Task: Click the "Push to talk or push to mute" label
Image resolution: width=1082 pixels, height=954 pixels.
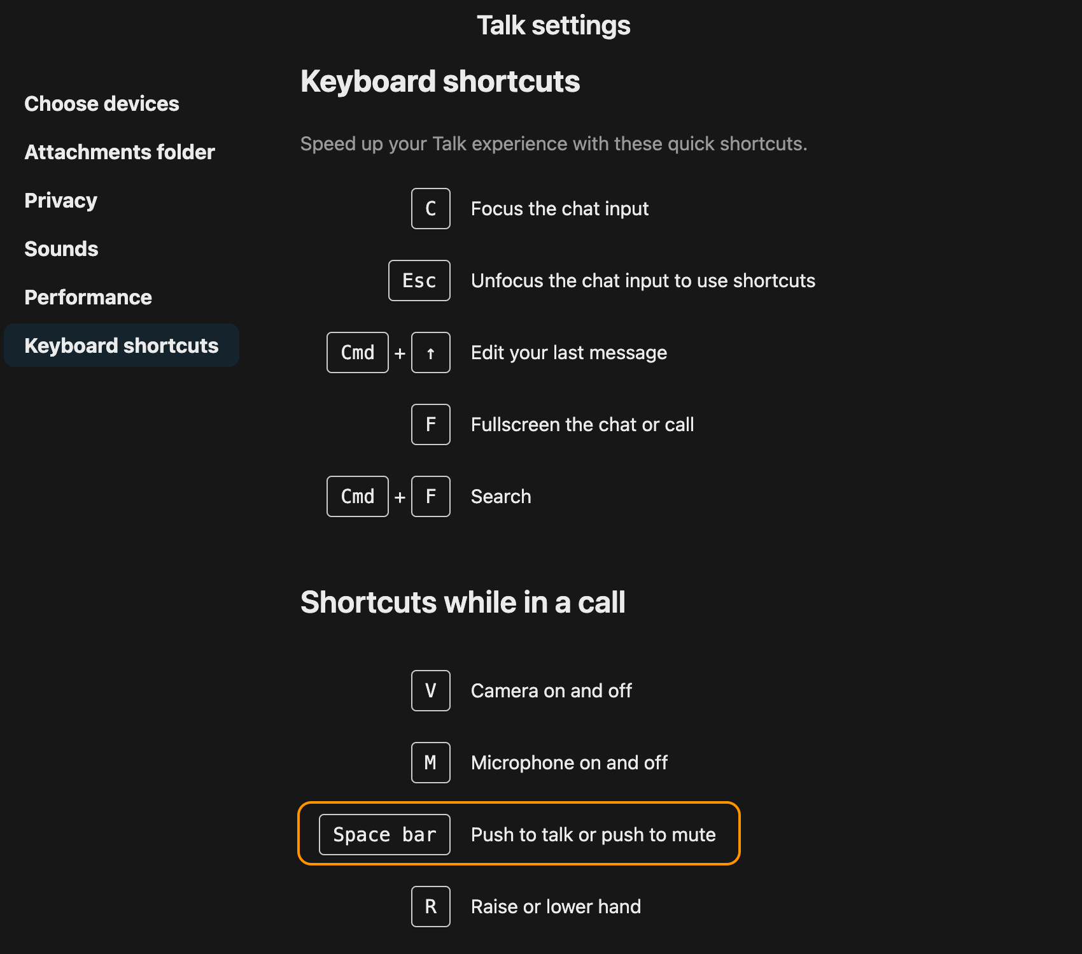Action: pyautogui.click(x=593, y=835)
